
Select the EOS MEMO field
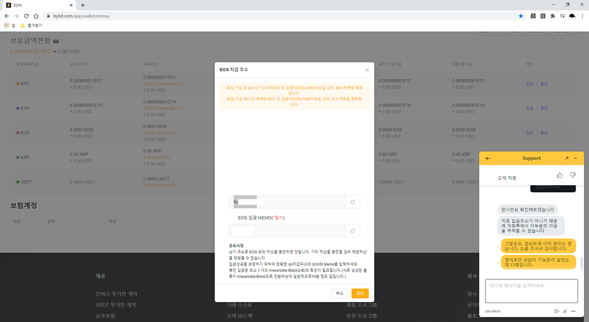point(287,231)
